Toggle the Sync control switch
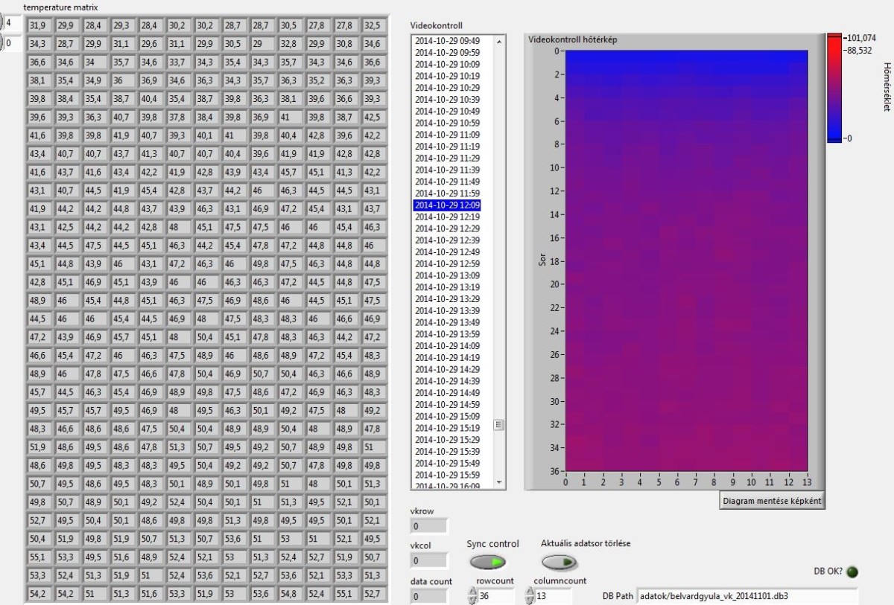This screenshot has width=894, height=605. pyautogui.click(x=487, y=562)
